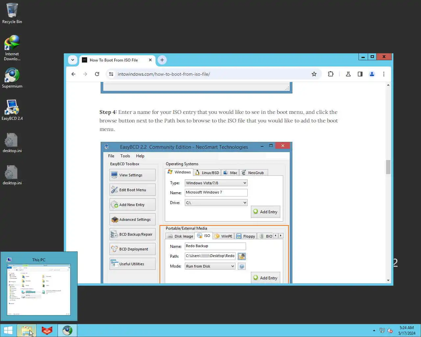421x337 pixels.
Task: Click Supermium browser icon in taskbar
Action: point(67,330)
